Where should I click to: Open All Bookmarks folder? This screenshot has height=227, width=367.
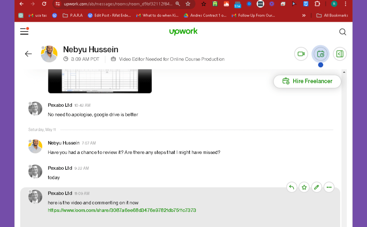[332, 15]
